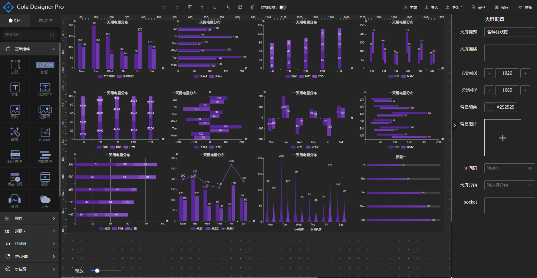Switch to the 图层 layers tab
The image size is (537, 278).
[46, 21]
